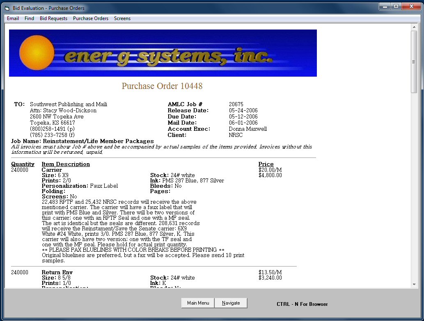Click the CTRL - N For Browser label
Screen dimensions: 424x321
(302, 304)
